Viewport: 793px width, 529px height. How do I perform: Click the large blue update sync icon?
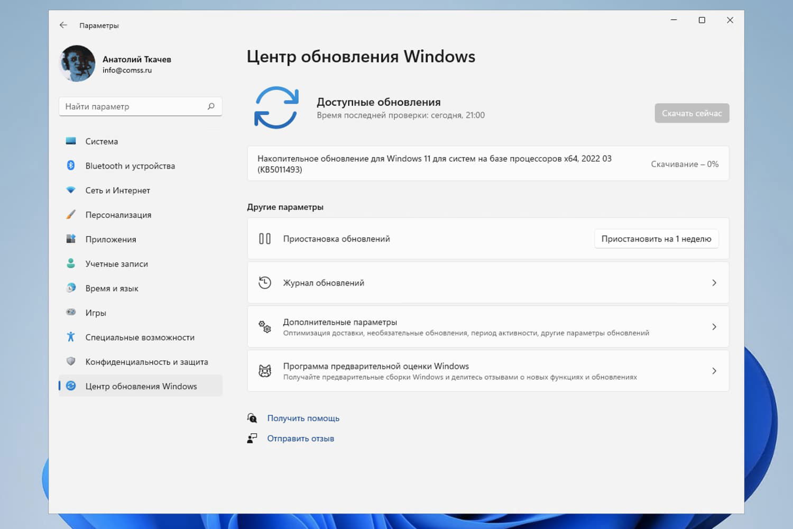pos(276,108)
